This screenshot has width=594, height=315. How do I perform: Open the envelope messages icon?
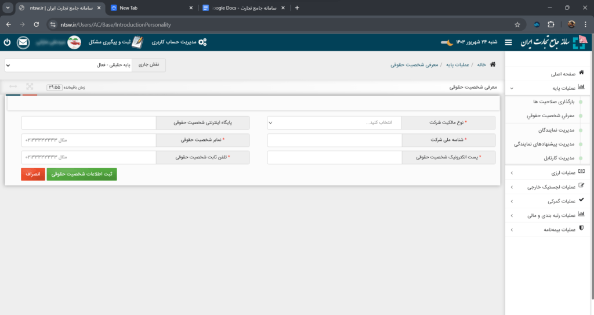pyautogui.click(x=23, y=42)
